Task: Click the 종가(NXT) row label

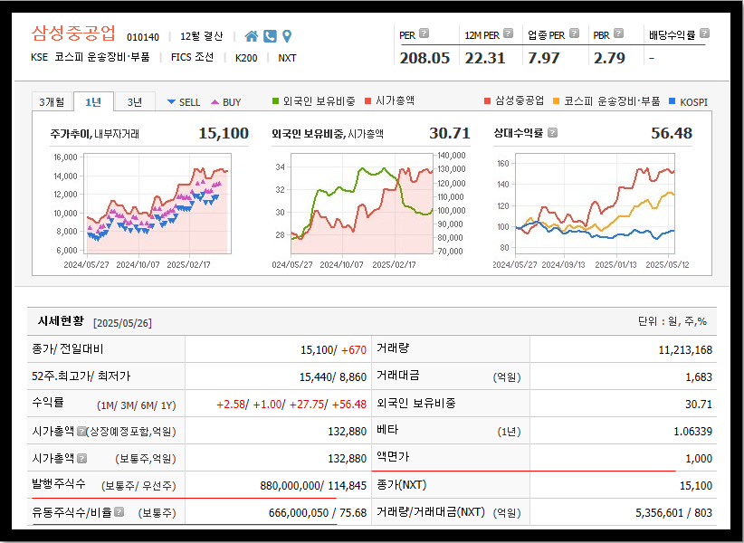Action: coord(402,485)
